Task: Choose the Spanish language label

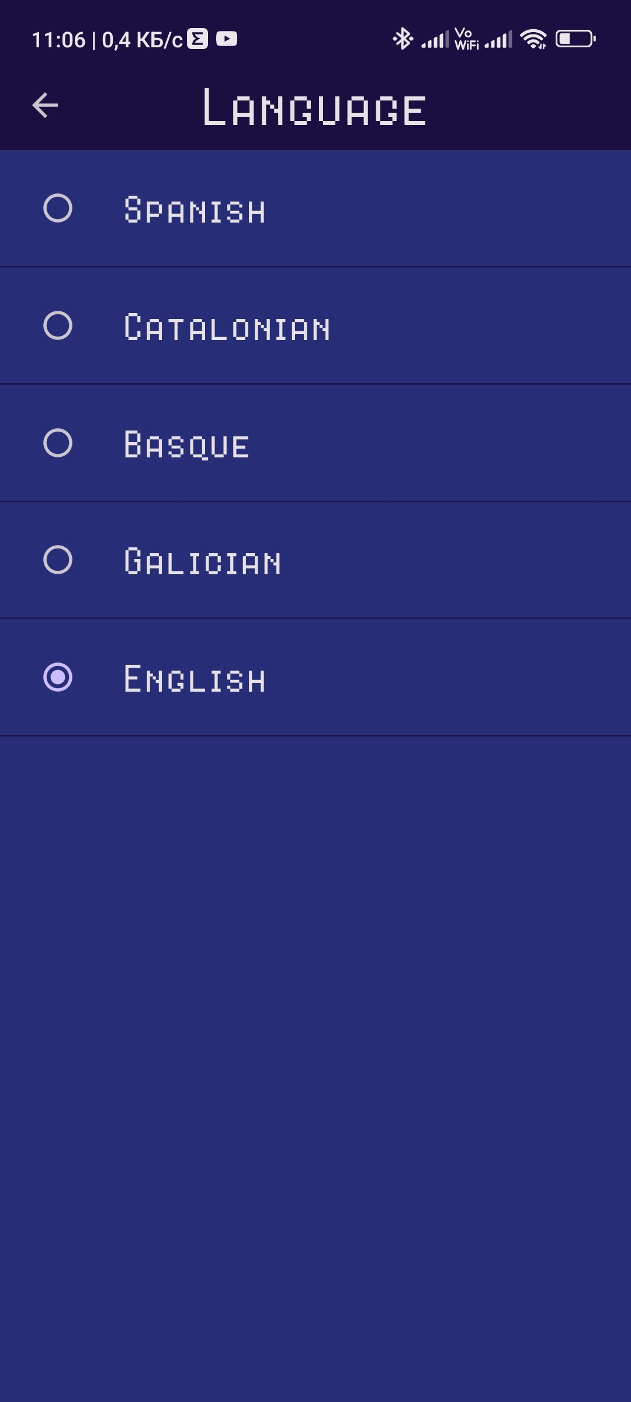Action: [x=195, y=210]
